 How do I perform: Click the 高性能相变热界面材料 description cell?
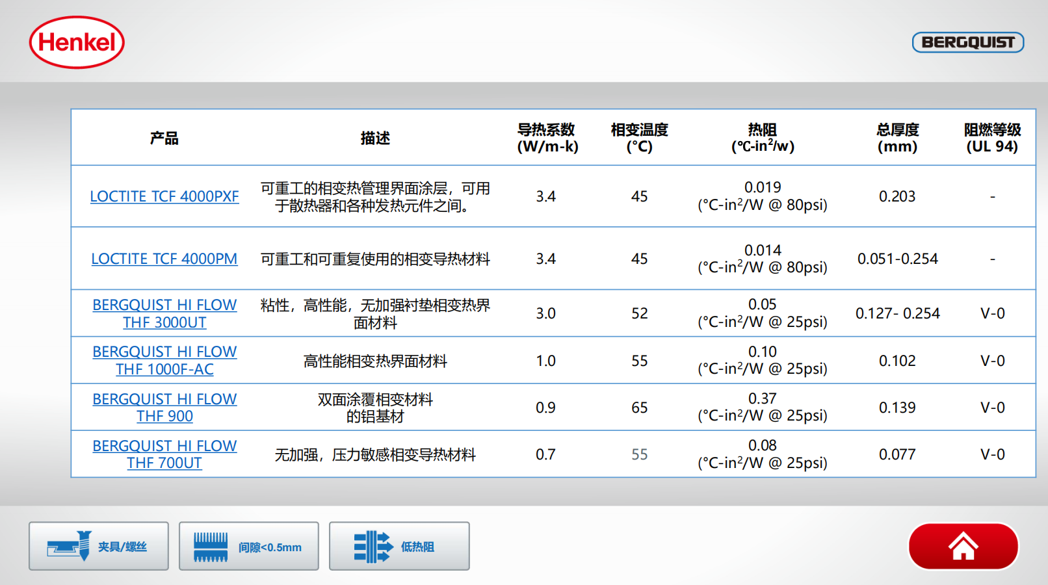coord(375,361)
